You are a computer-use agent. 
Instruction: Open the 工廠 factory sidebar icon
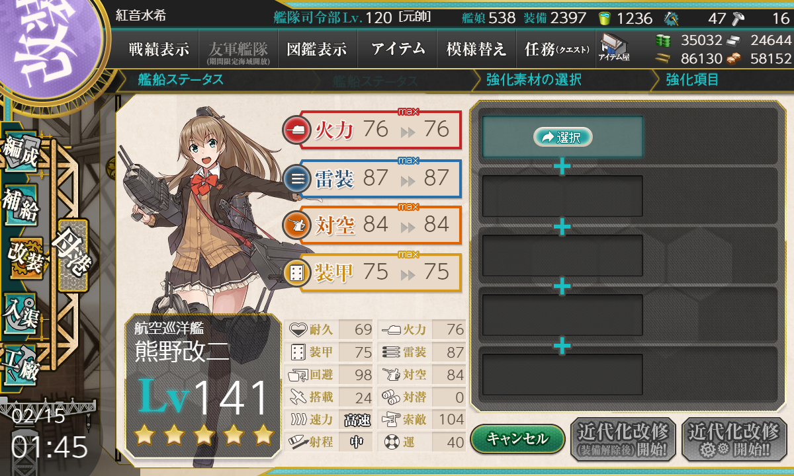pyautogui.click(x=20, y=364)
